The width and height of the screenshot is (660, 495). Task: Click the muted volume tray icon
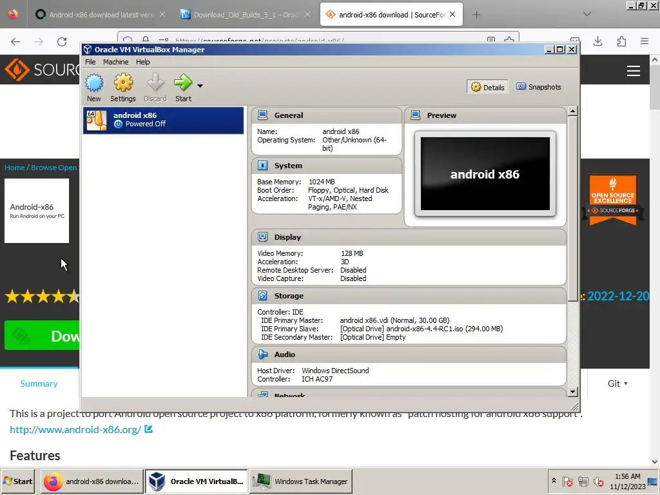pyautogui.click(x=598, y=481)
